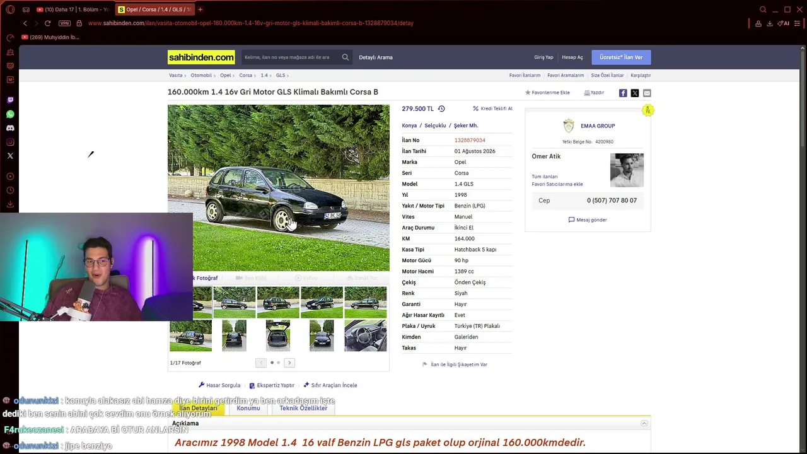Select the car interior steering wheel thumbnail
This screenshot has width=807, height=454.
pos(366,335)
